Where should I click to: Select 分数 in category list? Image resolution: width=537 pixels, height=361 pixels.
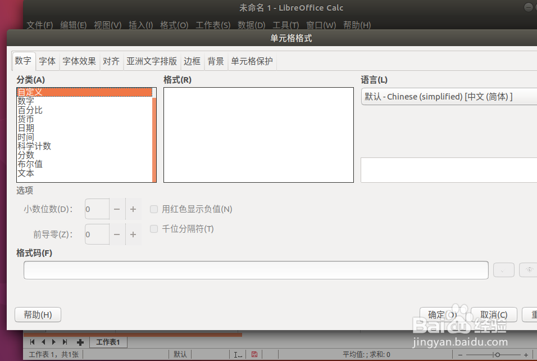tap(84, 155)
